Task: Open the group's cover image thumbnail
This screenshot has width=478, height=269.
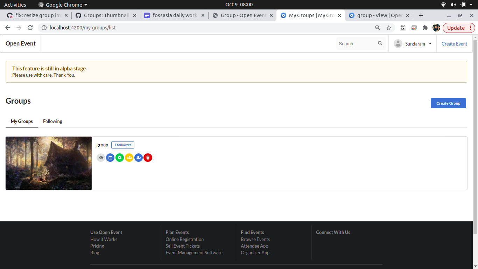Action: click(x=49, y=163)
